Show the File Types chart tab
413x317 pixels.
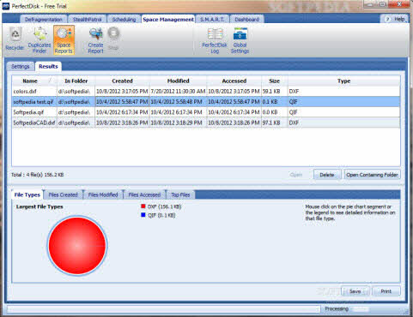(x=27, y=194)
